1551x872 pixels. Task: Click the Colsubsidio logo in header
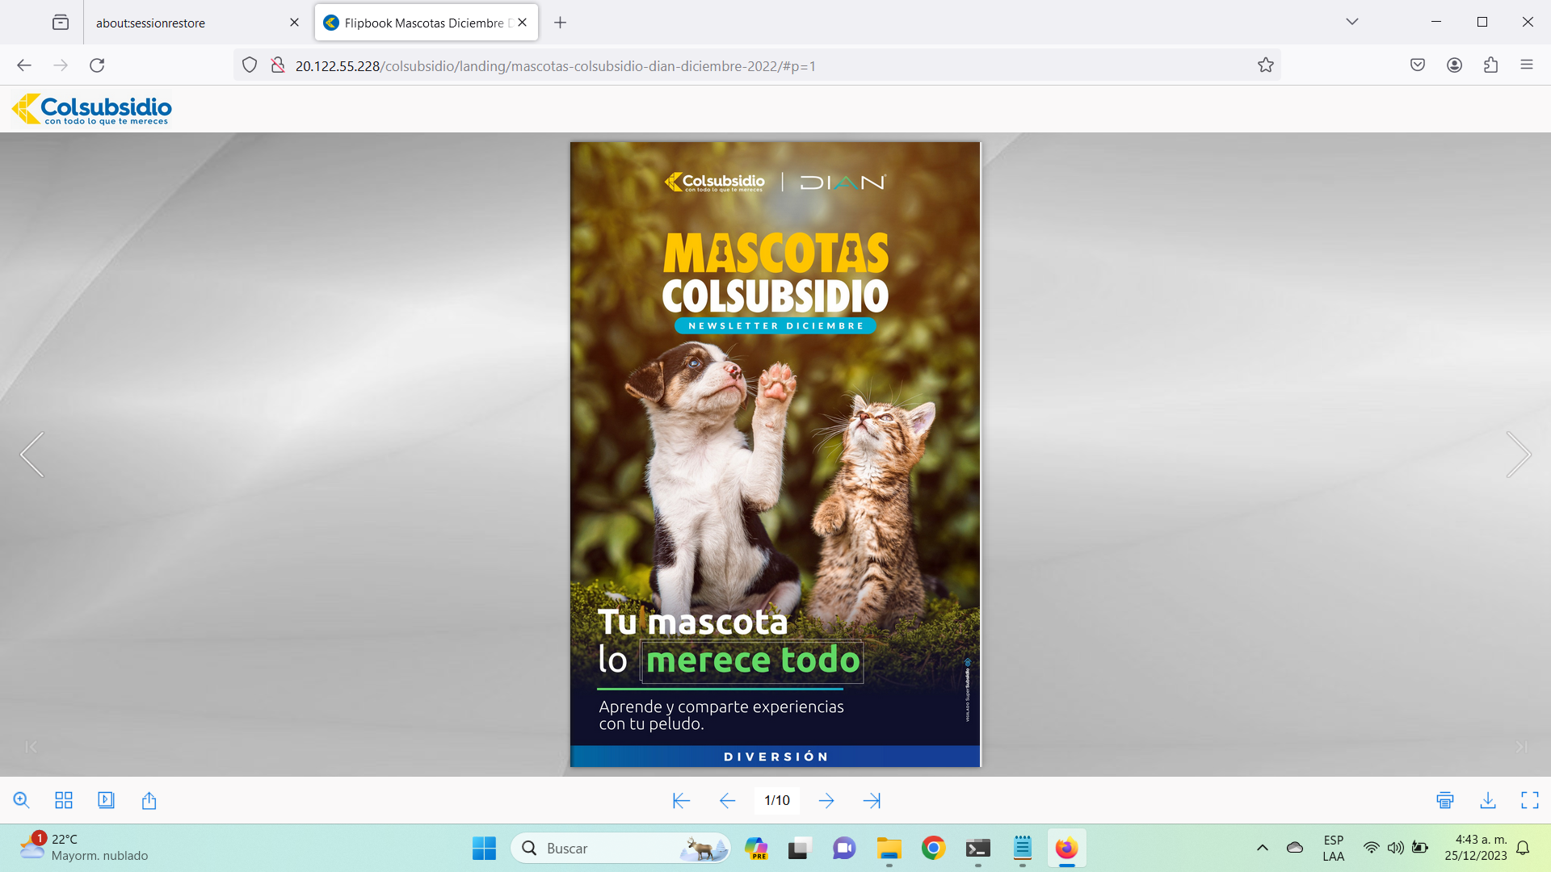coord(92,109)
